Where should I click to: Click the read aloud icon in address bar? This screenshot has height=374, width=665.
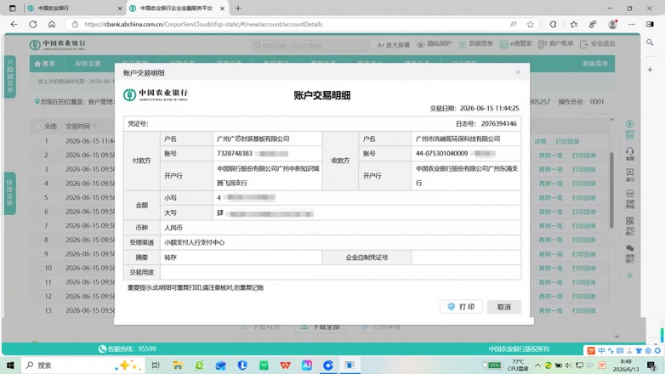[x=513, y=24]
